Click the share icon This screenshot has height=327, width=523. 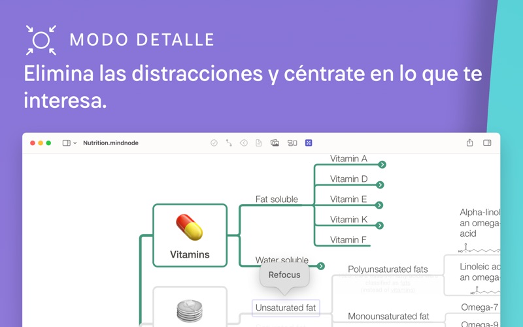click(469, 143)
